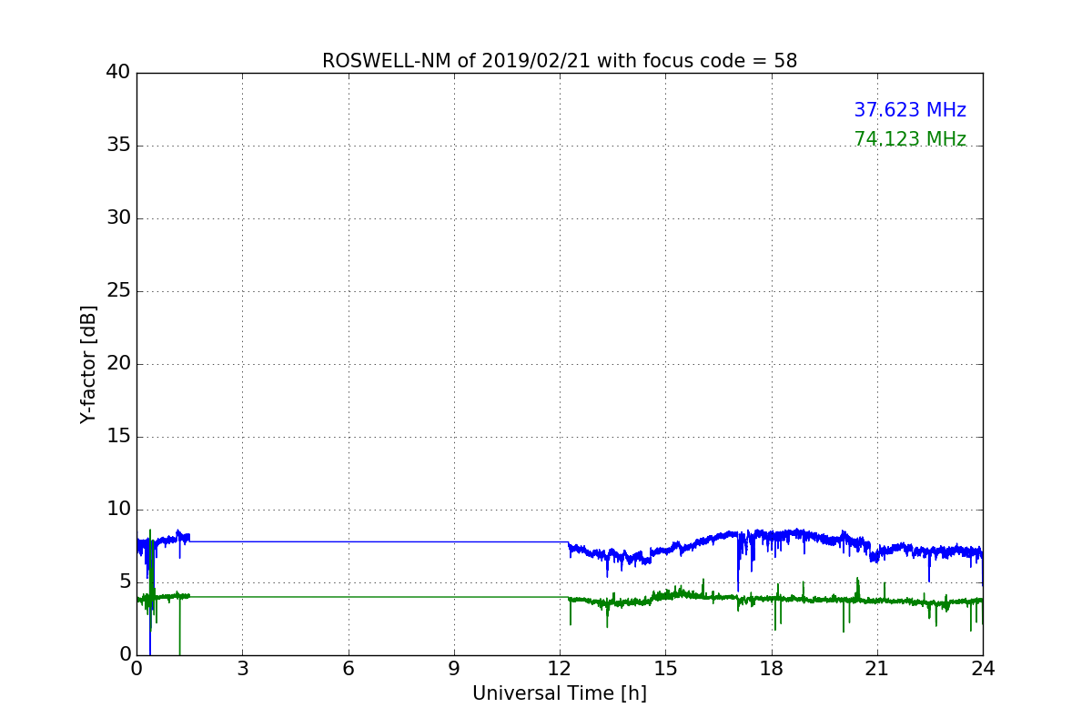Screen dimensions: 1092x728
Task: Click the y-axis tick label '20'
Action: pos(118,363)
